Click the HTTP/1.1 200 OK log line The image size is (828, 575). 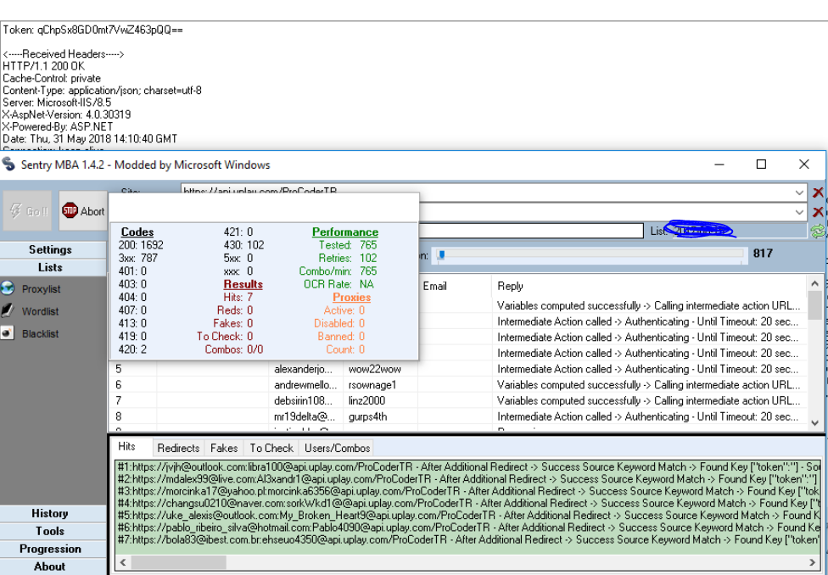click(x=43, y=66)
